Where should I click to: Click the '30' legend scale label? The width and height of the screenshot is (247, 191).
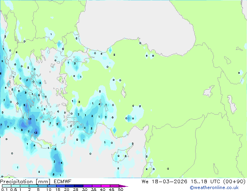tap(85, 189)
